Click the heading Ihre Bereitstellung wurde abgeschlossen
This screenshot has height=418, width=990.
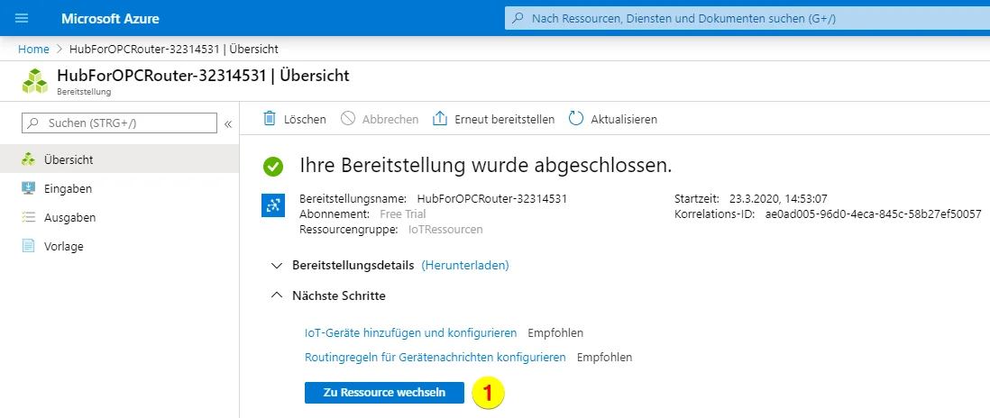485,166
